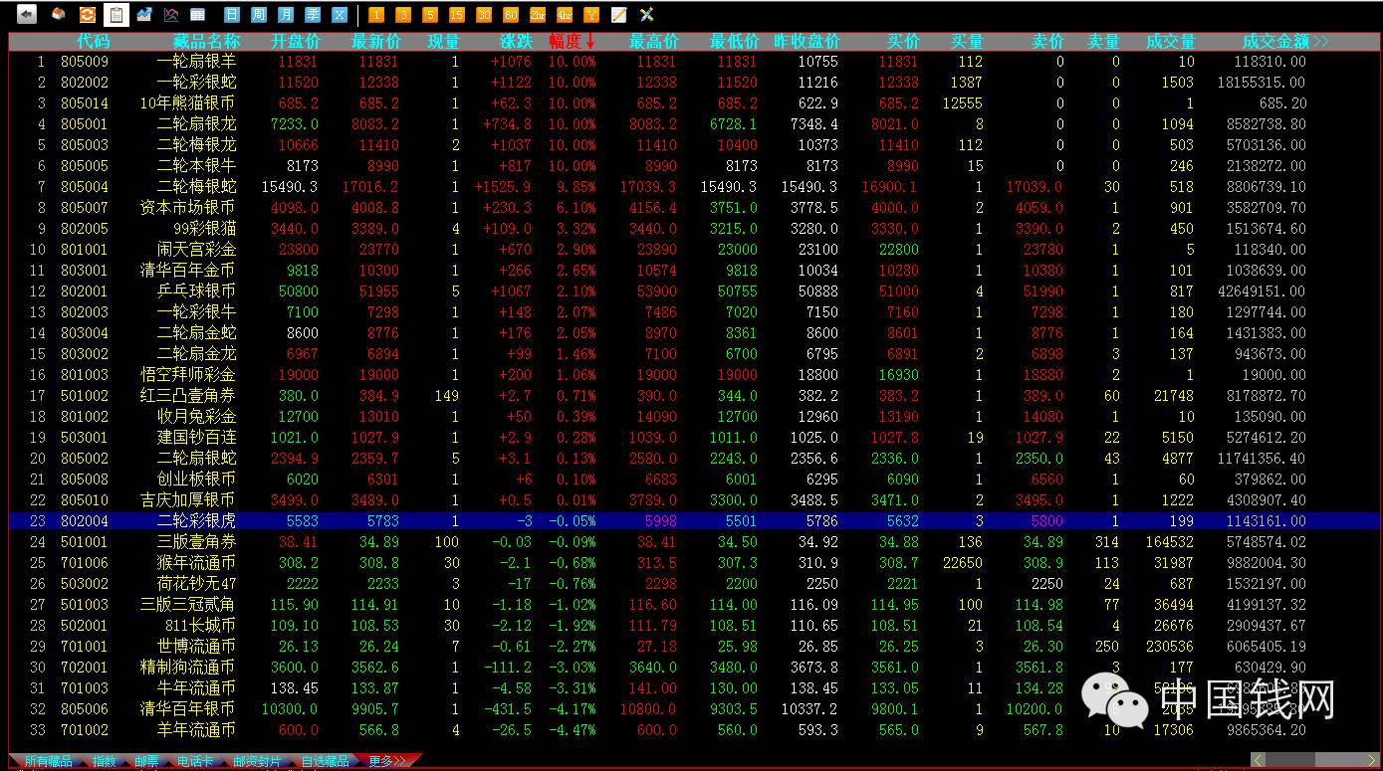Select the 1-minute interval icon
Screen dimensions: 1383x771
pyautogui.click(x=376, y=15)
